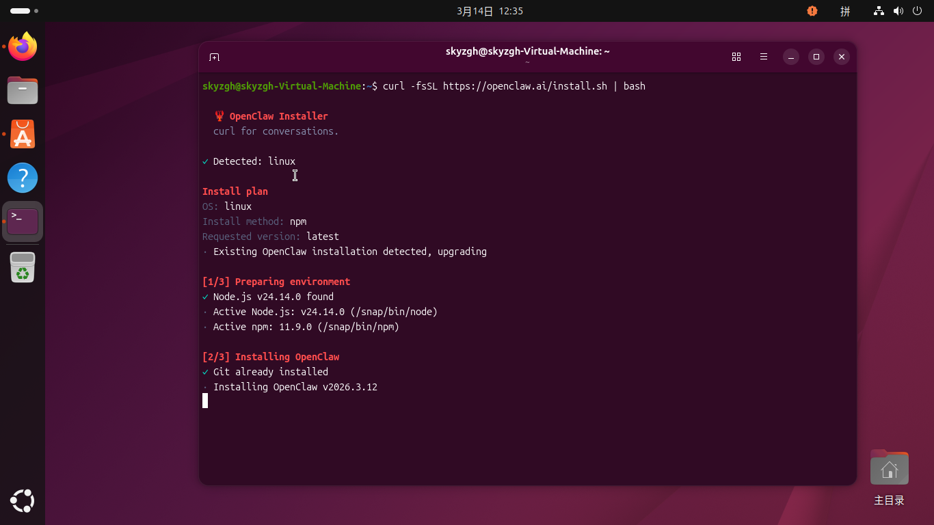Minimize the terminal window

[791, 57]
